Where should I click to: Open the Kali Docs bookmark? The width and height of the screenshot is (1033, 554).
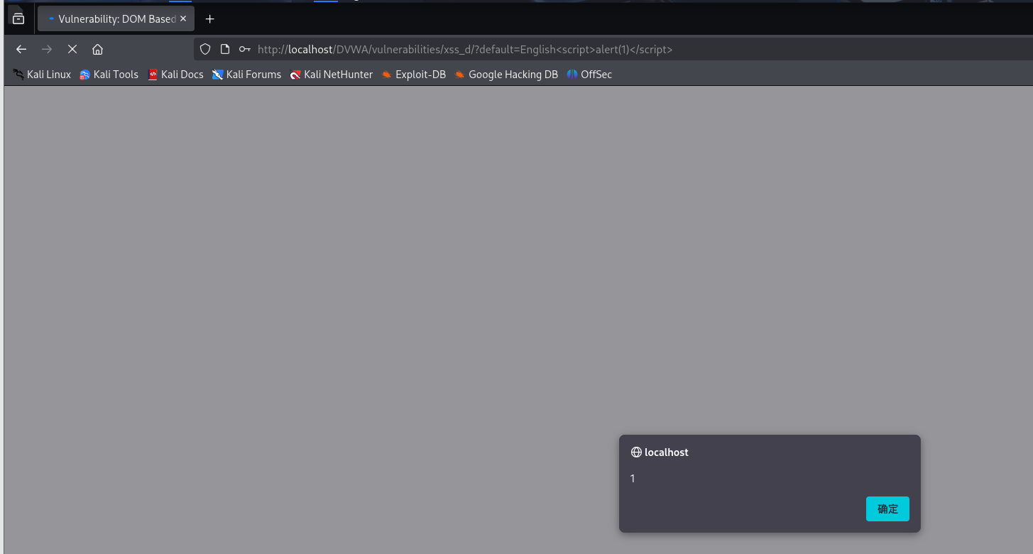(x=175, y=75)
